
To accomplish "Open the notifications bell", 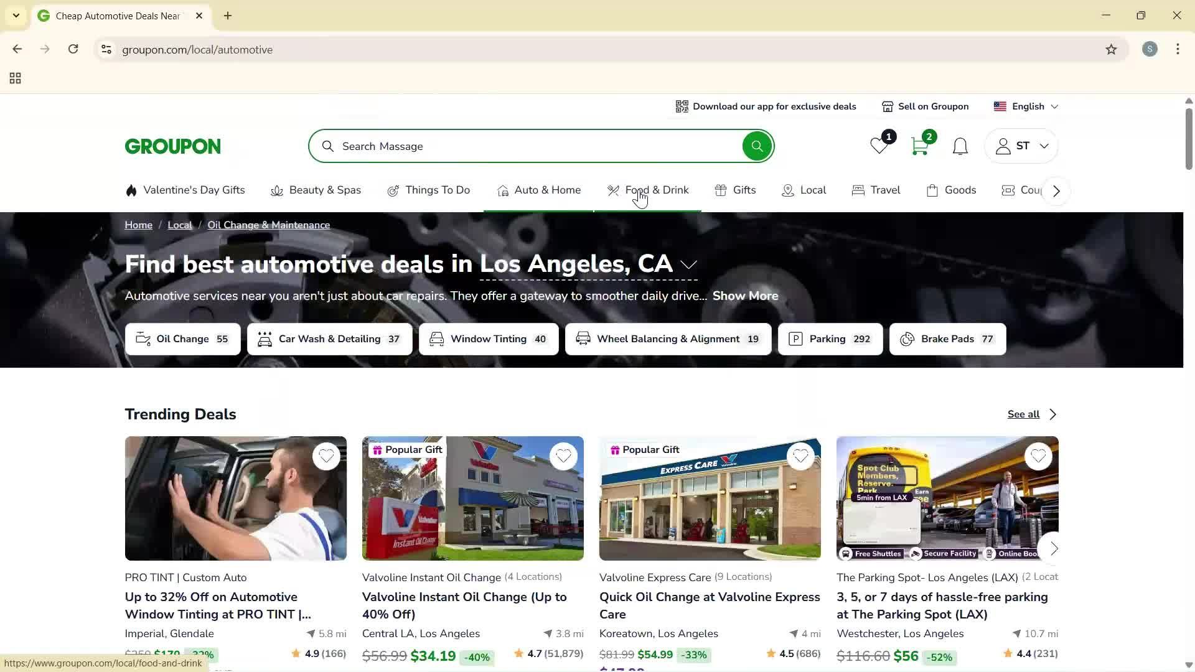I will tap(960, 146).
